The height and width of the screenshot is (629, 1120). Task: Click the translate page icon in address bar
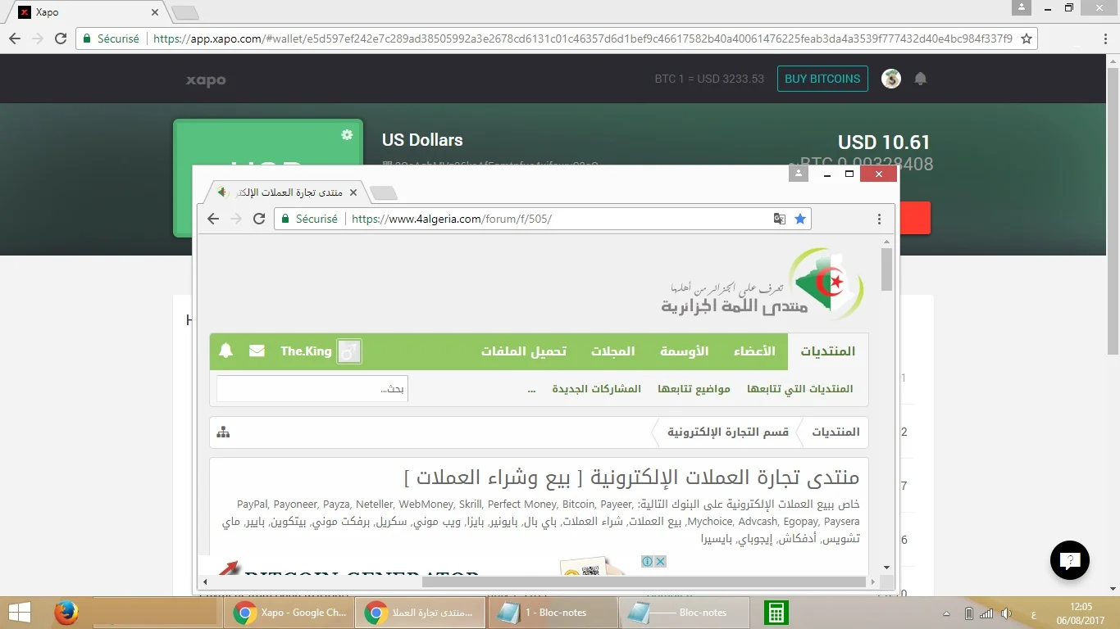point(780,219)
